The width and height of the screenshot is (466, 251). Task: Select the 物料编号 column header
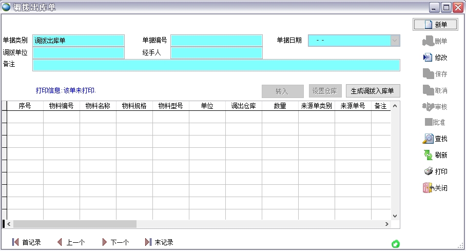[x=61, y=106]
